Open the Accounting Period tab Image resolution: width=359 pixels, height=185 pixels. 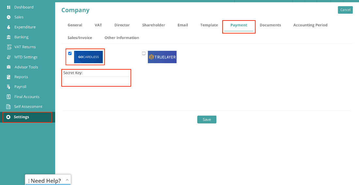click(310, 25)
